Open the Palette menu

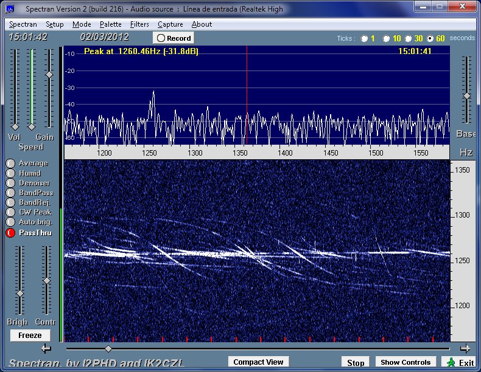(x=110, y=24)
